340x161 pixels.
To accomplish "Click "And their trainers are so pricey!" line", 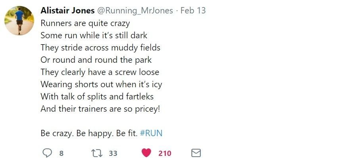I will click(x=100, y=109).
